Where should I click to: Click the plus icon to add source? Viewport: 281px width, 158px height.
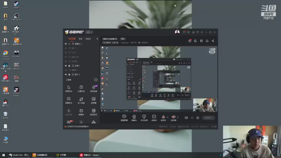pos(97,39)
